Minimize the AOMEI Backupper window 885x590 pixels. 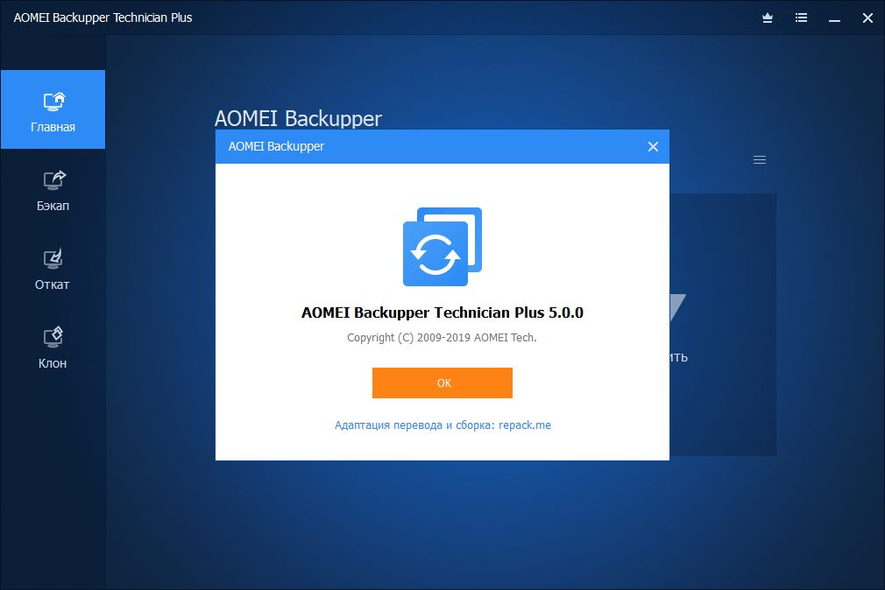coord(834,18)
